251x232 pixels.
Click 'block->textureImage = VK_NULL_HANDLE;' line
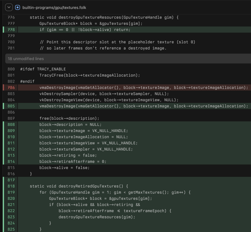point(84,130)
